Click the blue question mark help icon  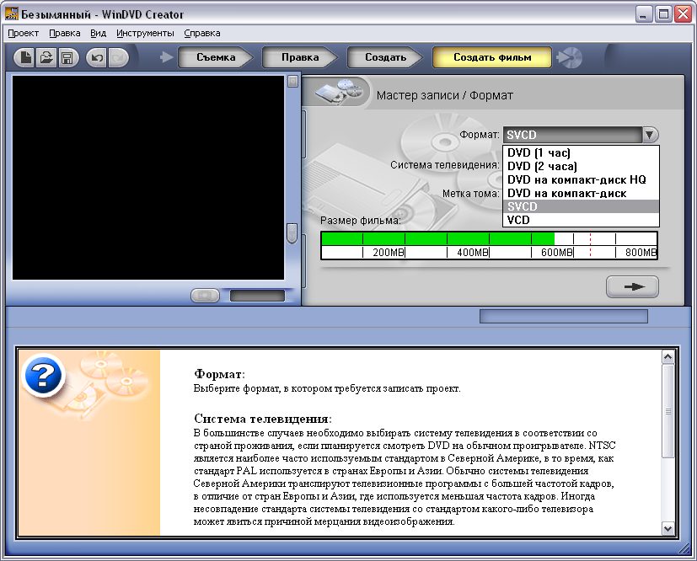point(44,375)
